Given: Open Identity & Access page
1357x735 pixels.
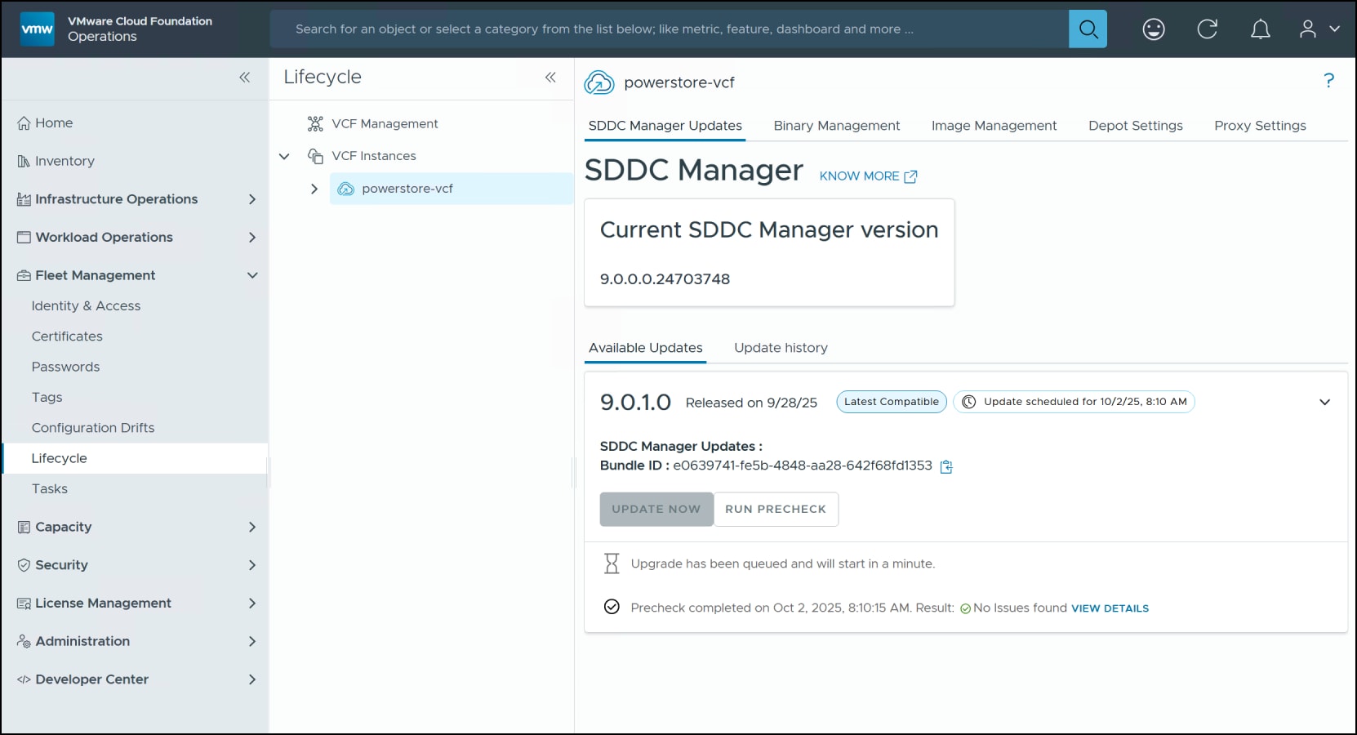Looking at the screenshot, I should [x=86, y=306].
